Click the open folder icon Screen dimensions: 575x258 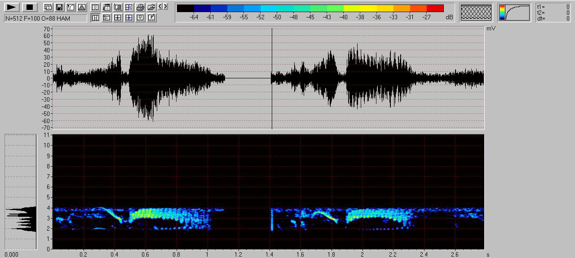click(151, 7)
